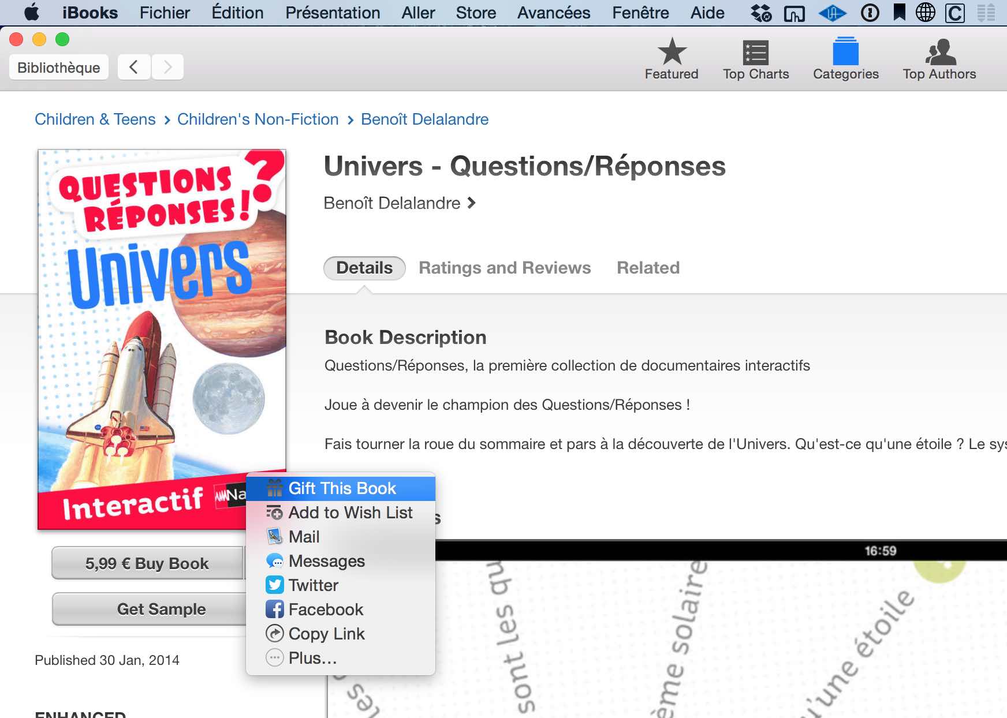Open the Categories icon

[845, 51]
